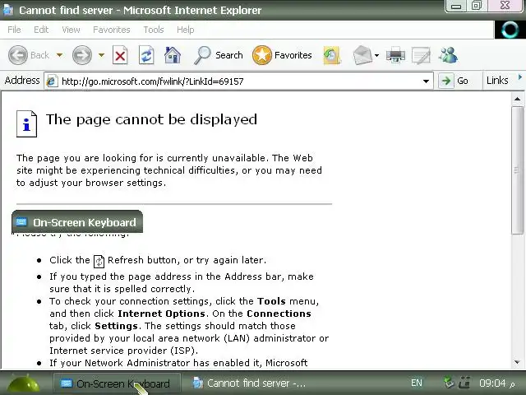The width and height of the screenshot is (526, 395).
Task: Open the View menu
Action: tap(71, 30)
